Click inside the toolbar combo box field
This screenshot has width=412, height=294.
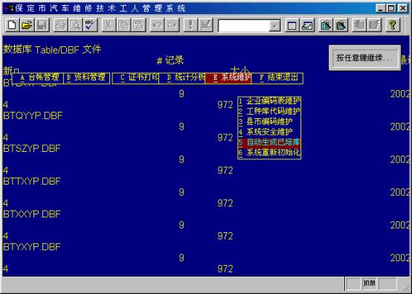[x=244, y=26]
